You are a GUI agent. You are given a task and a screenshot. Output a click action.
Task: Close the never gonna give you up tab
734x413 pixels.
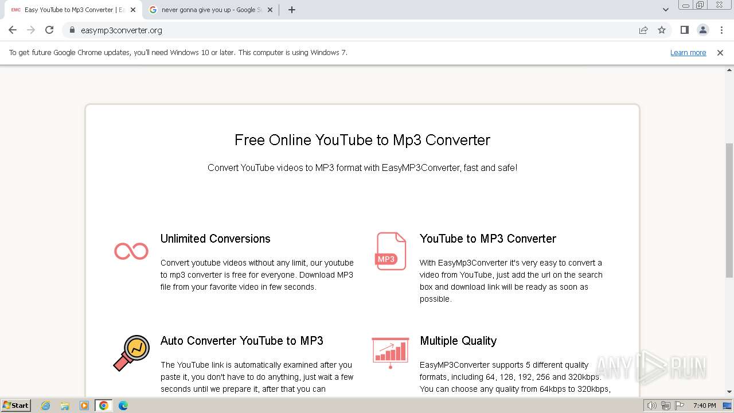tap(270, 10)
